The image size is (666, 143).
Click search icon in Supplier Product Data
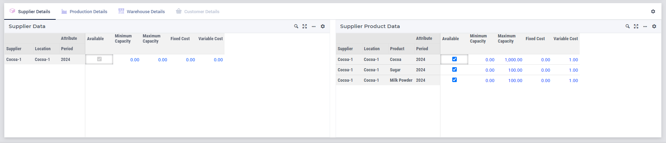pyautogui.click(x=627, y=26)
